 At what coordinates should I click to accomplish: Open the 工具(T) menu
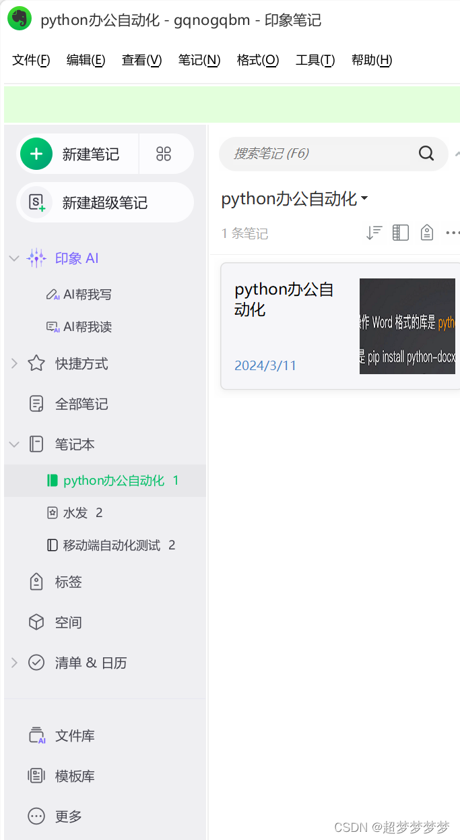click(x=315, y=60)
